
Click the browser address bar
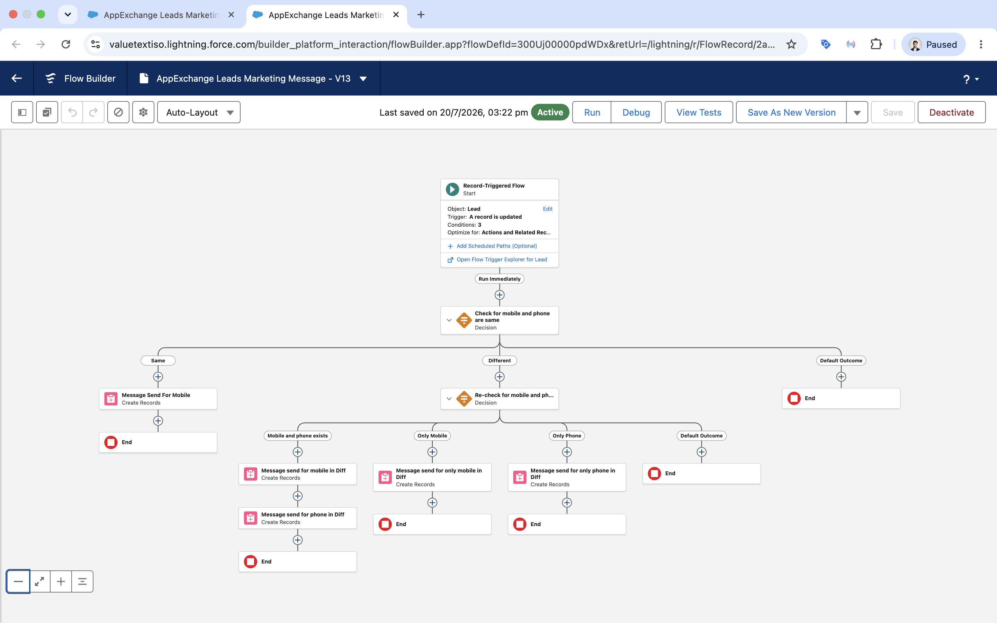pos(442,44)
